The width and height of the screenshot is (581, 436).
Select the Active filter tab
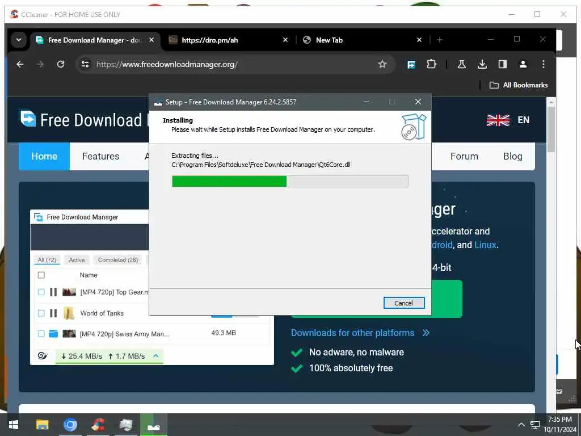(77, 260)
